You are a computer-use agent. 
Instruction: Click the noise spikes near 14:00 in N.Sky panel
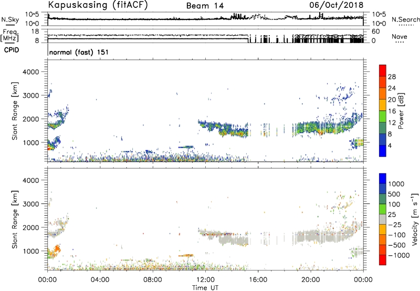coord(237,16)
